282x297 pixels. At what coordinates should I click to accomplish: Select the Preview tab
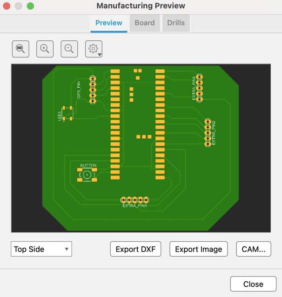(108, 23)
